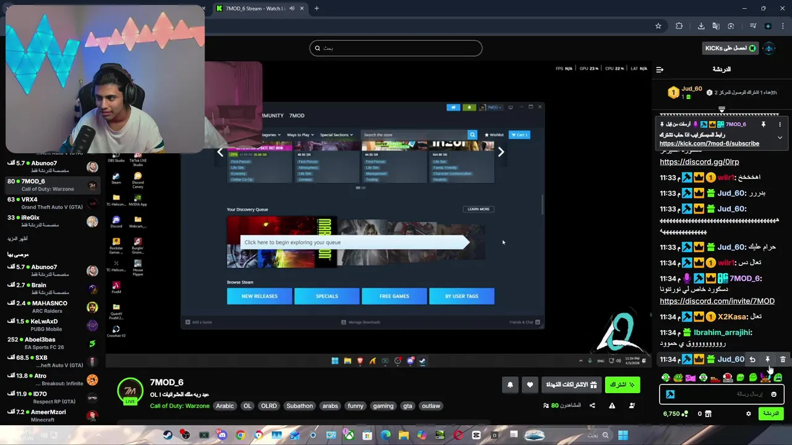Open the 7MOD_6 channel in the sidebar
Image resolution: width=792 pixels, height=445 pixels.
(53, 185)
